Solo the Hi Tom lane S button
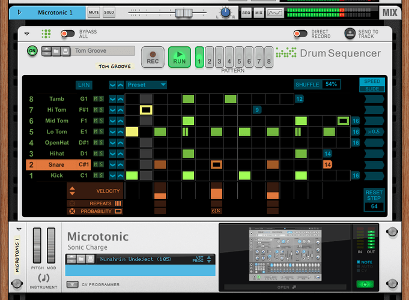Screen dimensions: 409x300 pyautogui.click(x=101, y=110)
